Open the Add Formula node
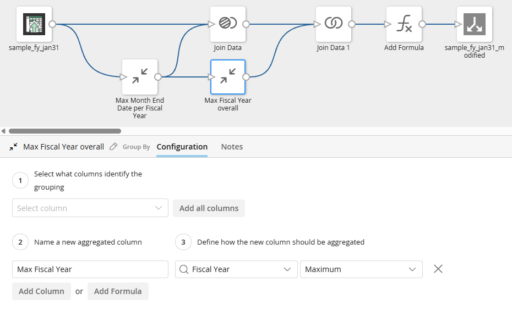 tap(404, 24)
